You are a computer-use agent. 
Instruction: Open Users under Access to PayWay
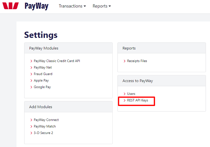(x=131, y=94)
